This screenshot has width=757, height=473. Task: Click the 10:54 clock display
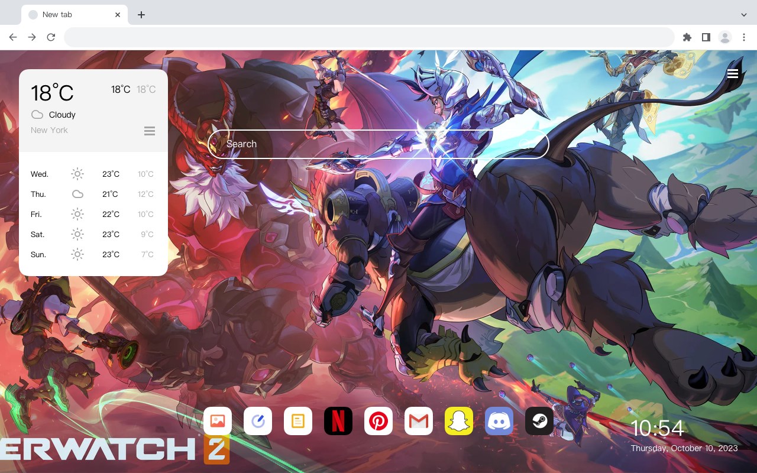coord(657,428)
